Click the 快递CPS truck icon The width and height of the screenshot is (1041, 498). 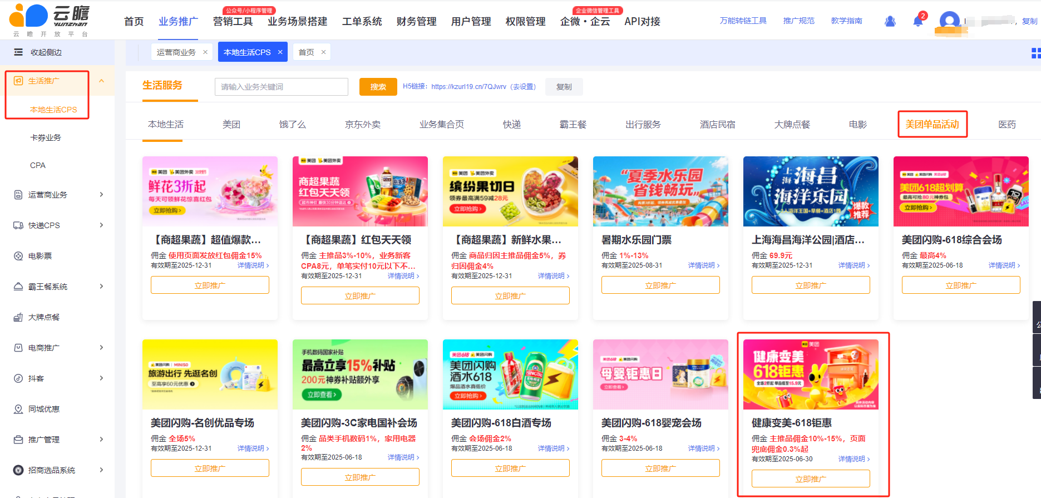tap(18, 225)
